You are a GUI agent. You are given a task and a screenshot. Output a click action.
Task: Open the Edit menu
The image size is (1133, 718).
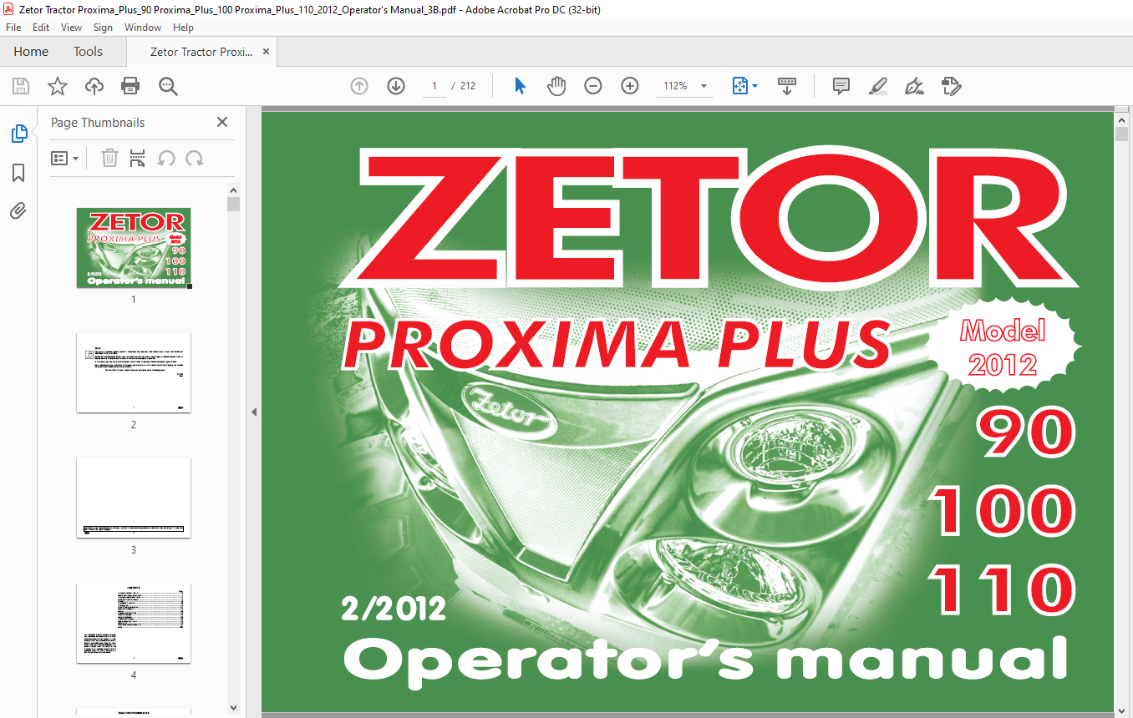(x=41, y=28)
